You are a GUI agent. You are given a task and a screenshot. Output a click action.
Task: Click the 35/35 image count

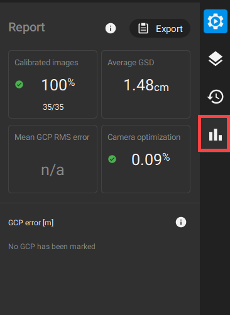click(53, 107)
